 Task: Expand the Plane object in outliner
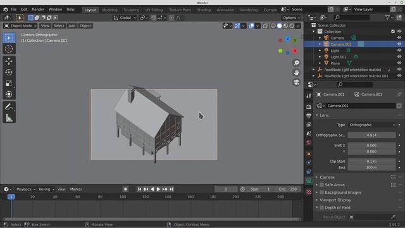[x=320, y=63]
